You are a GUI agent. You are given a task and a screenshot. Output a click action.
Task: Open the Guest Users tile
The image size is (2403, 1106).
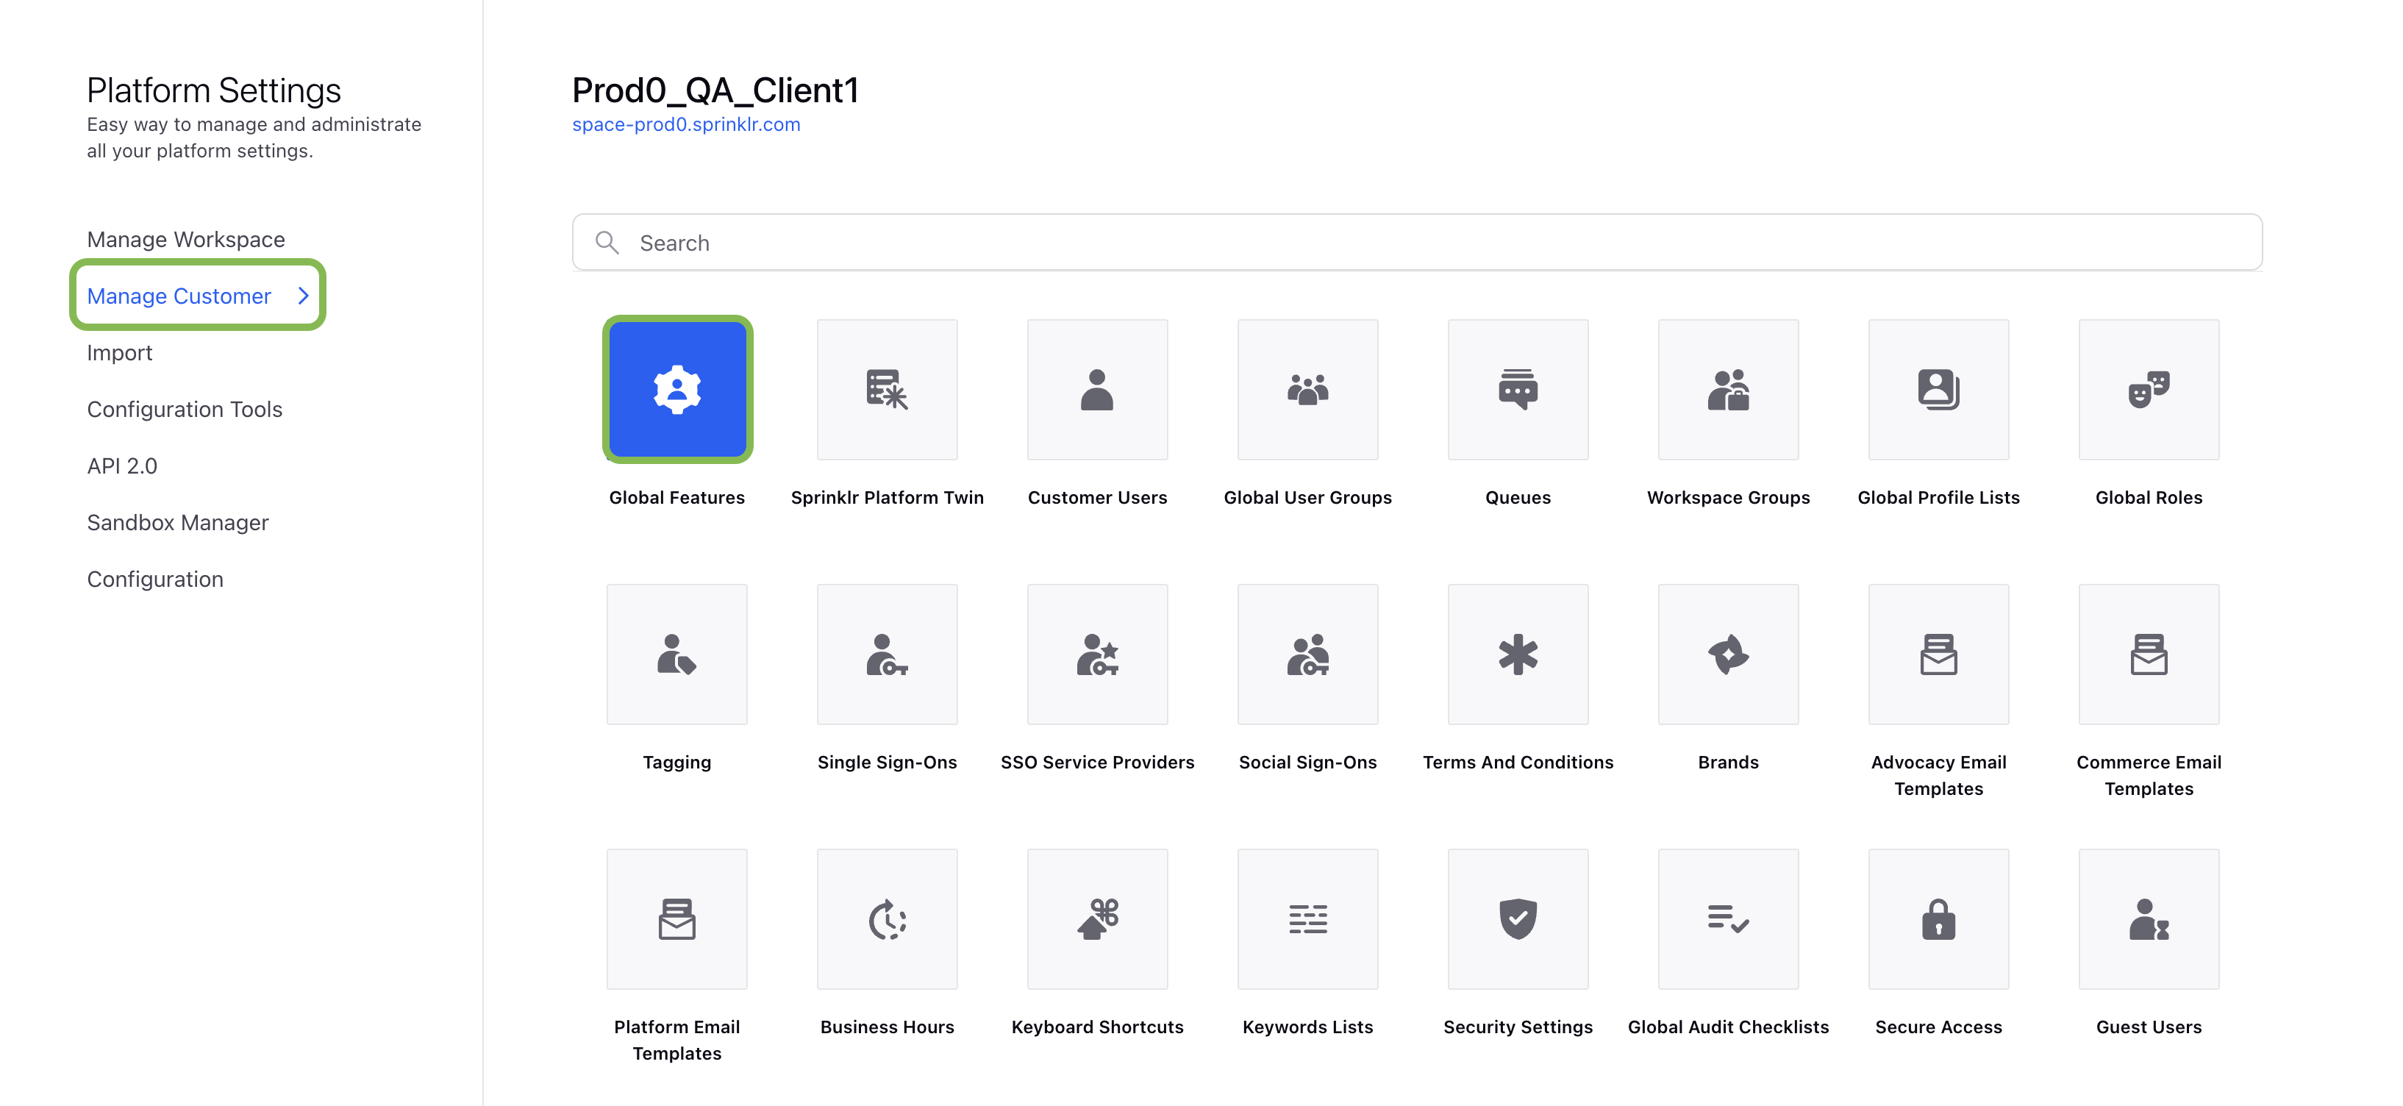(2149, 918)
